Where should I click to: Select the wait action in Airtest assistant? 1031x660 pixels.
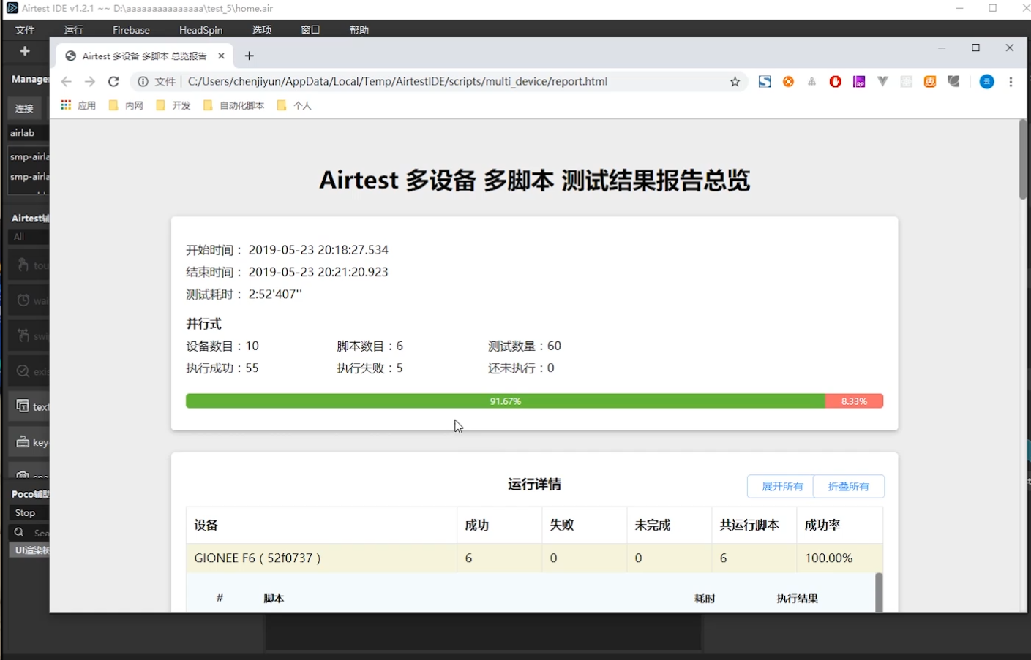click(x=29, y=300)
